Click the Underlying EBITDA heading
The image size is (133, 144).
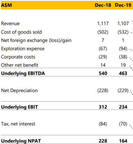tap(23, 73)
